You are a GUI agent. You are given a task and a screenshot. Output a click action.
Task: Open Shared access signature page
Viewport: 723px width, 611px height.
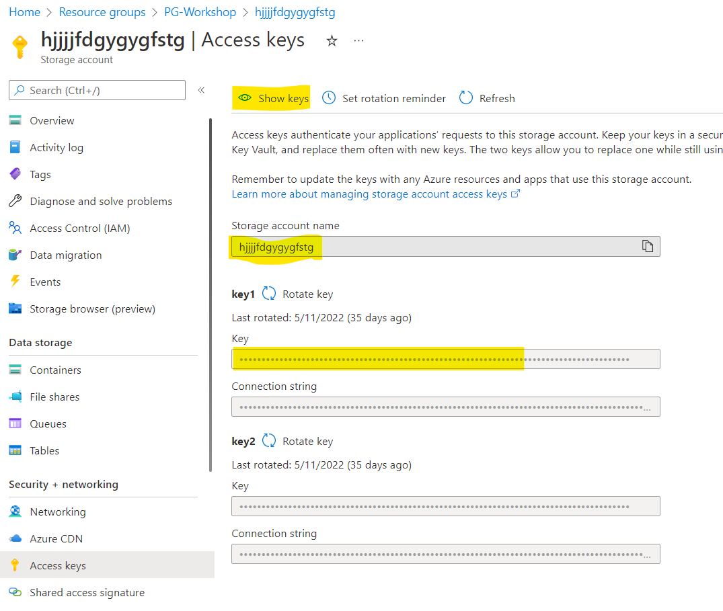click(x=87, y=593)
